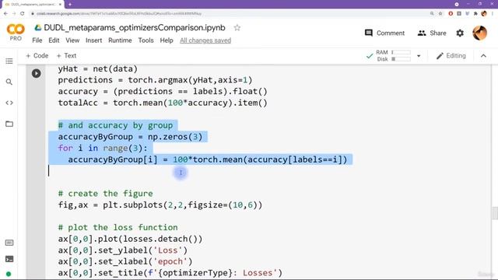Collapse the Colab header with the chevron
The height and width of the screenshot is (280, 498).
[x=483, y=56]
